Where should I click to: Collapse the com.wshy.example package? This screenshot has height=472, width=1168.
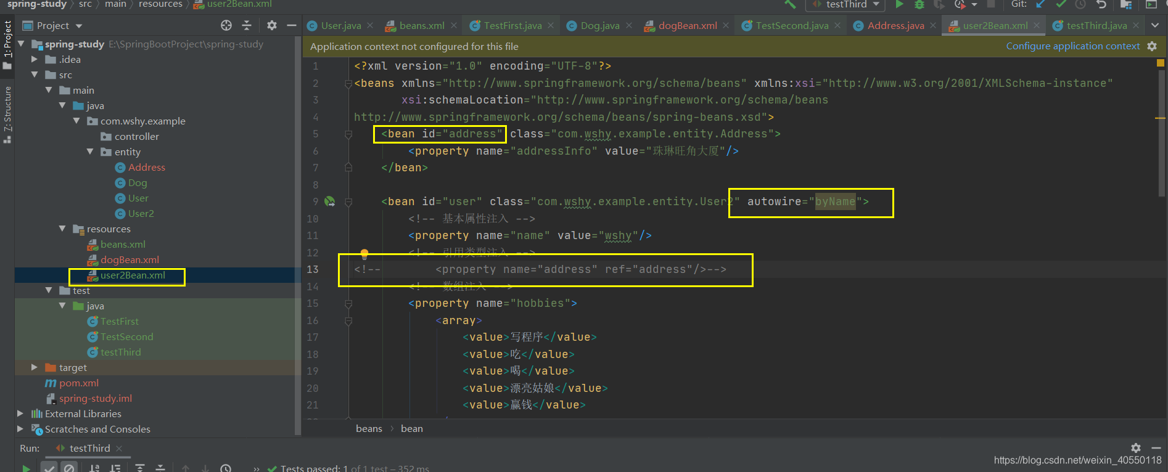pos(76,121)
